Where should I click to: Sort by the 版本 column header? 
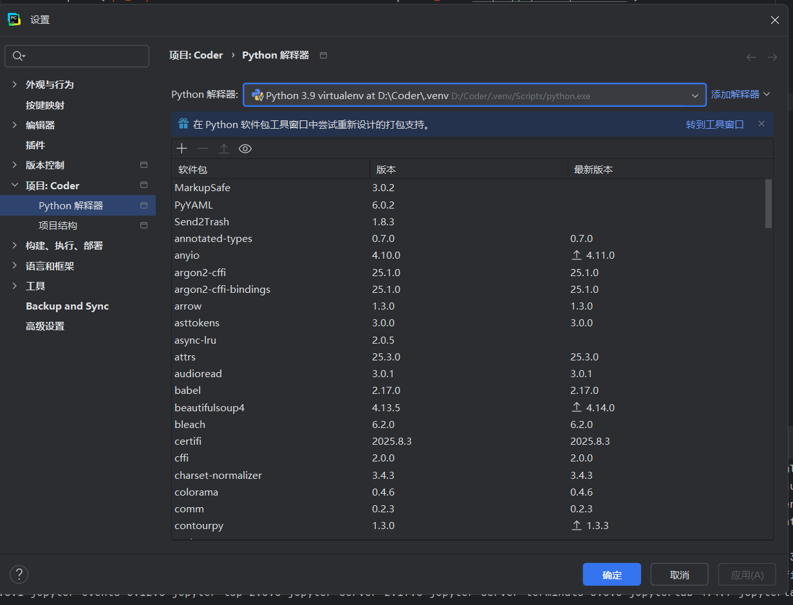469,170
